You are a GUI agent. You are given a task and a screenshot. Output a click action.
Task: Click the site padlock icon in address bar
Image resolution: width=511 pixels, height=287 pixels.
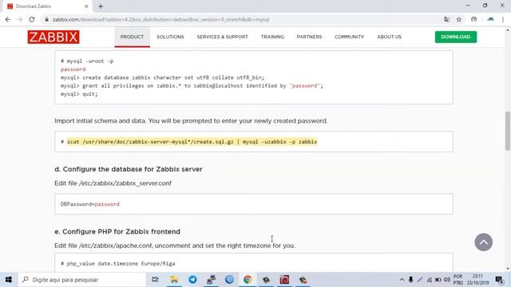point(46,19)
